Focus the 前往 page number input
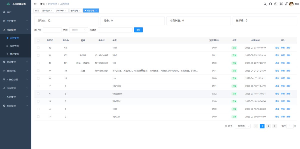This screenshot has height=149, width=300. 290,126
